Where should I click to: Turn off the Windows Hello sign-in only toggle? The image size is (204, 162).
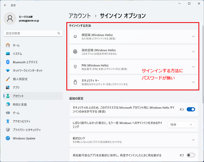191,109
